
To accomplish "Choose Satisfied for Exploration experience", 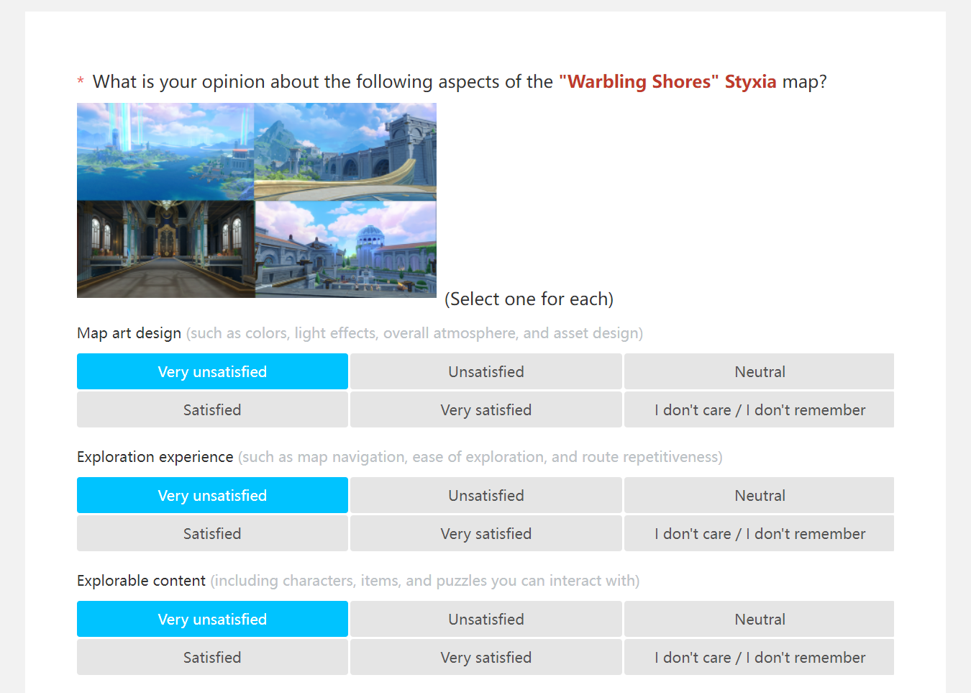I will pos(212,533).
